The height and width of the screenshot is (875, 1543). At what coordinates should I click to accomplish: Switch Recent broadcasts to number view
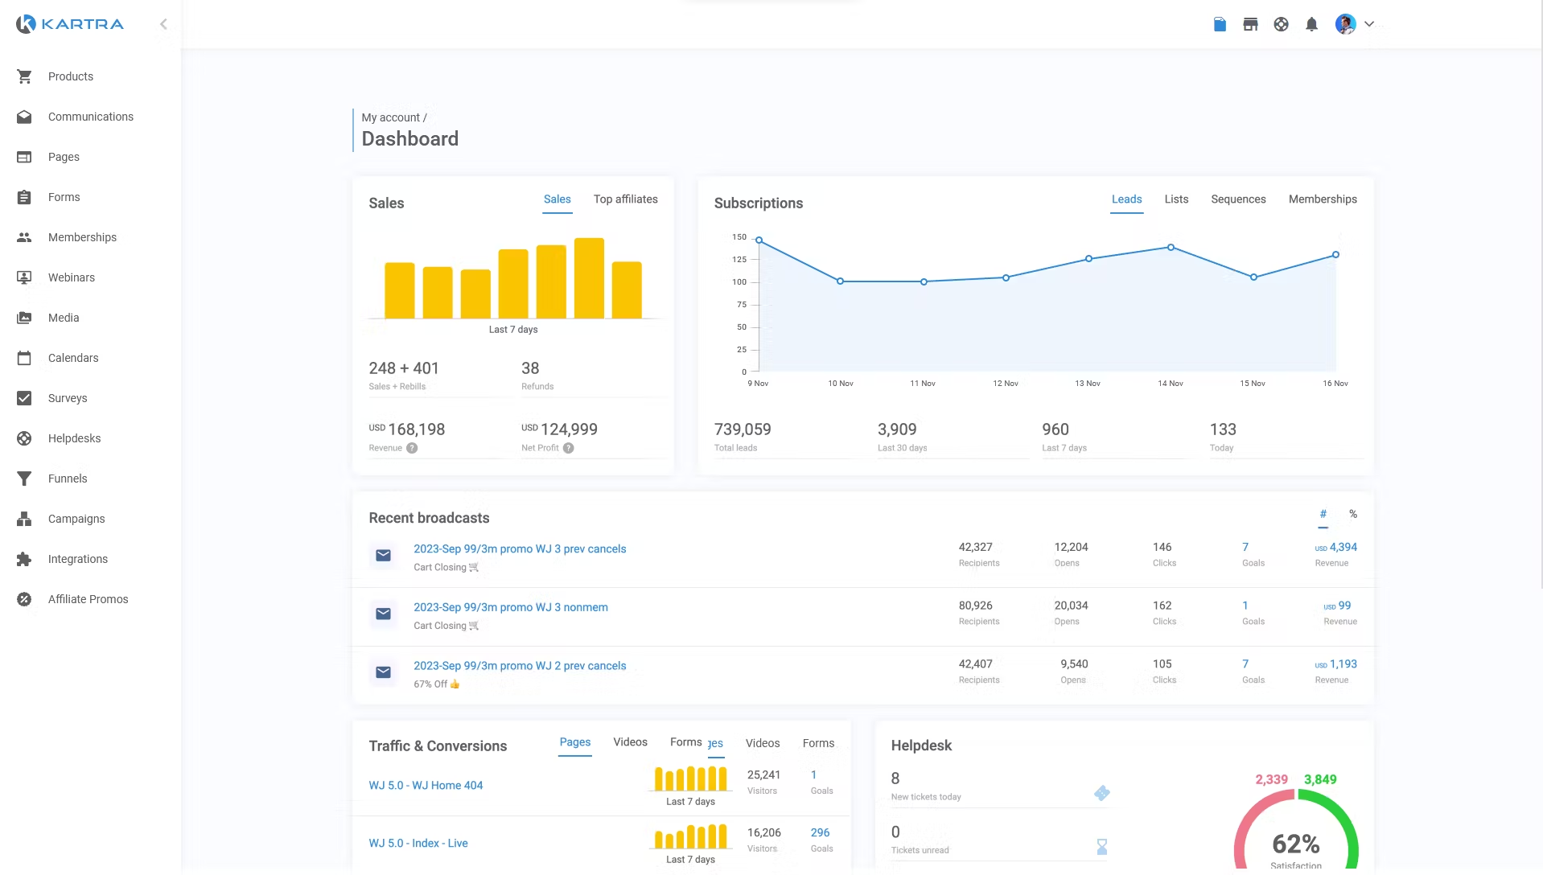pyautogui.click(x=1323, y=514)
